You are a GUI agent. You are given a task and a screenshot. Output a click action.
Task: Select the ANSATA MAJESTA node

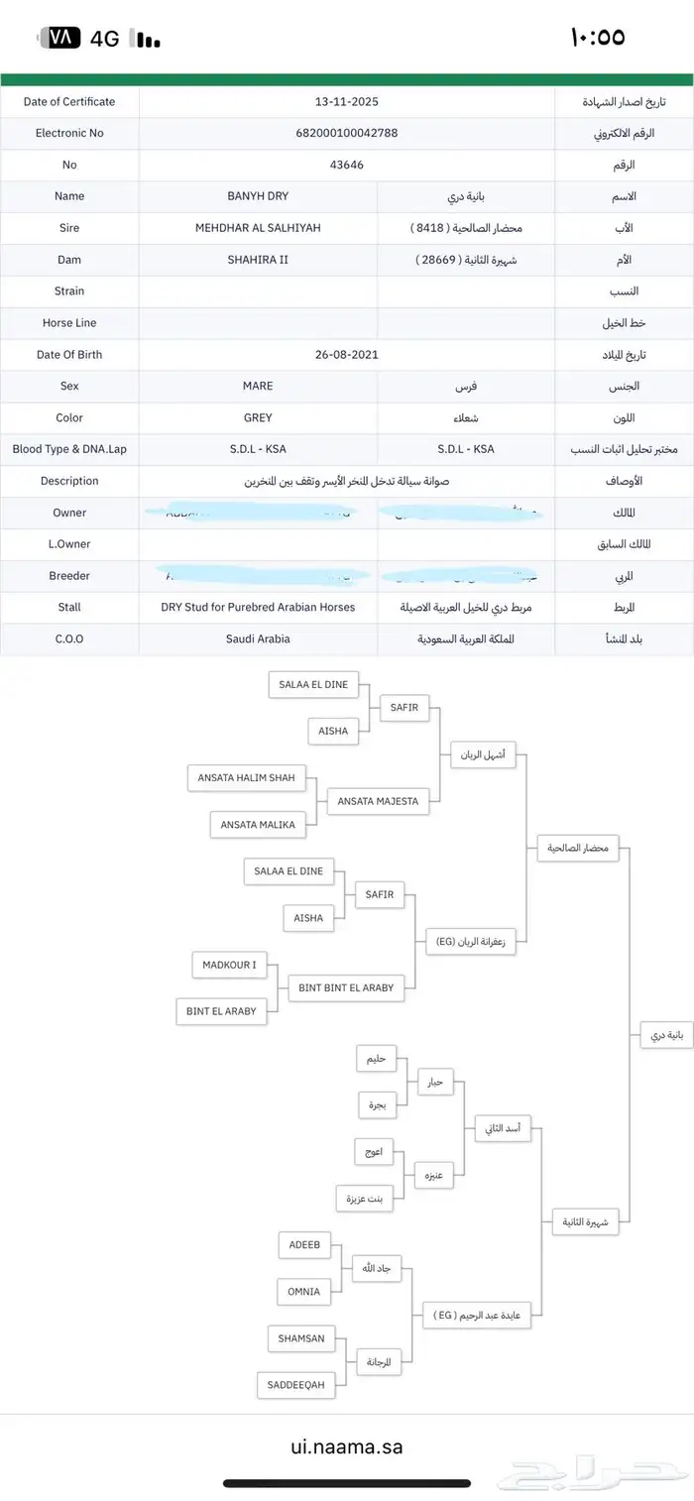(379, 801)
